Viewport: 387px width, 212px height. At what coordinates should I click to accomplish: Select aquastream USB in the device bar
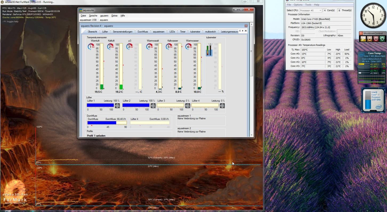coord(88,20)
